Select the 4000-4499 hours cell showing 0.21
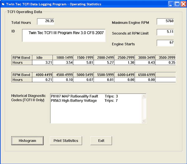 tap(42, 80)
